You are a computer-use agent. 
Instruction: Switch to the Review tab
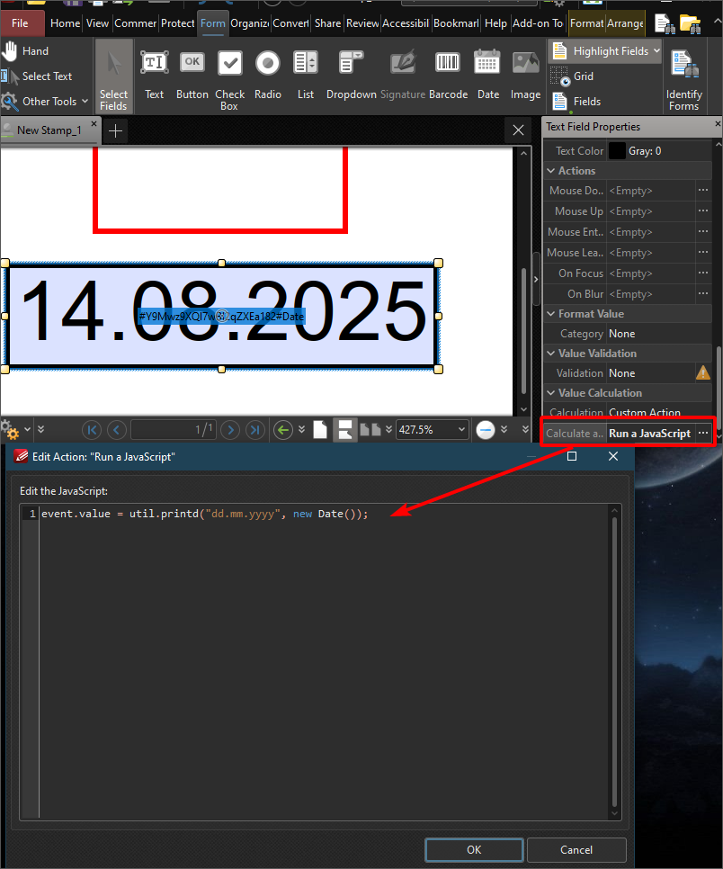click(362, 23)
